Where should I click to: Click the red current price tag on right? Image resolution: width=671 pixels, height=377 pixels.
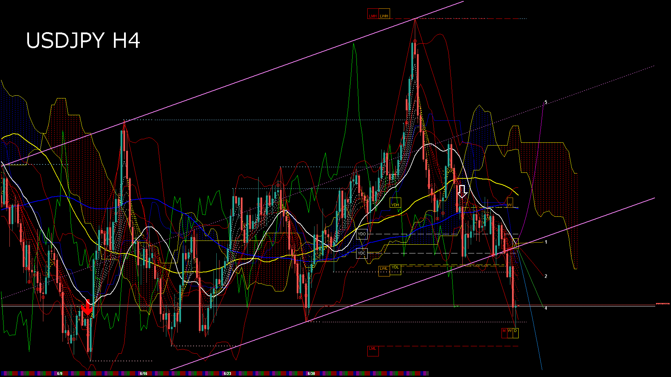[663, 304]
